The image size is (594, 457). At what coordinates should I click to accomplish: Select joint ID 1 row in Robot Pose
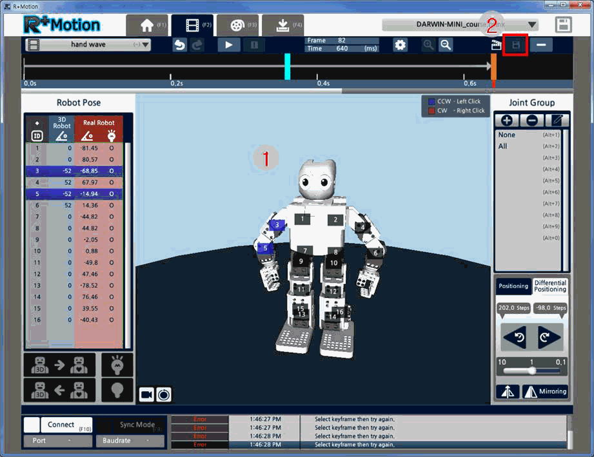[74, 148]
